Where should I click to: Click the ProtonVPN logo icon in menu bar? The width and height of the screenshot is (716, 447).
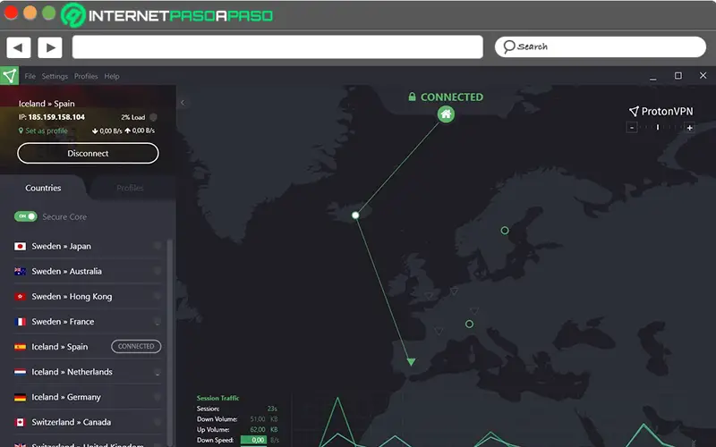click(9, 76)
